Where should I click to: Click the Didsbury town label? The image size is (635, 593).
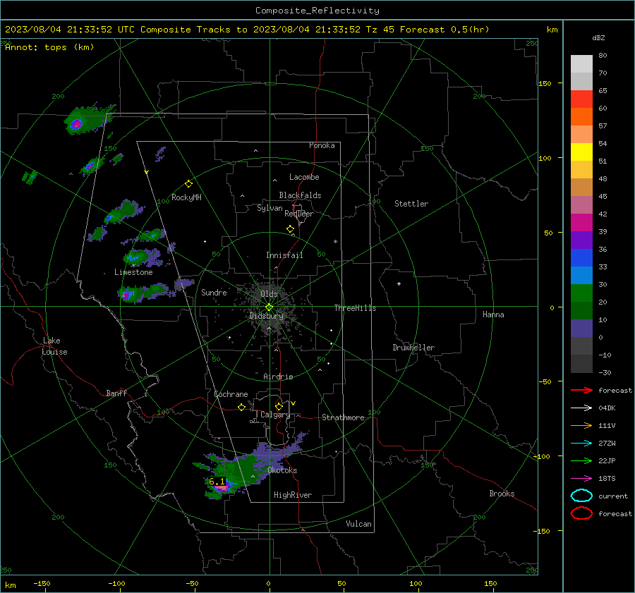[x=266, y=316]
